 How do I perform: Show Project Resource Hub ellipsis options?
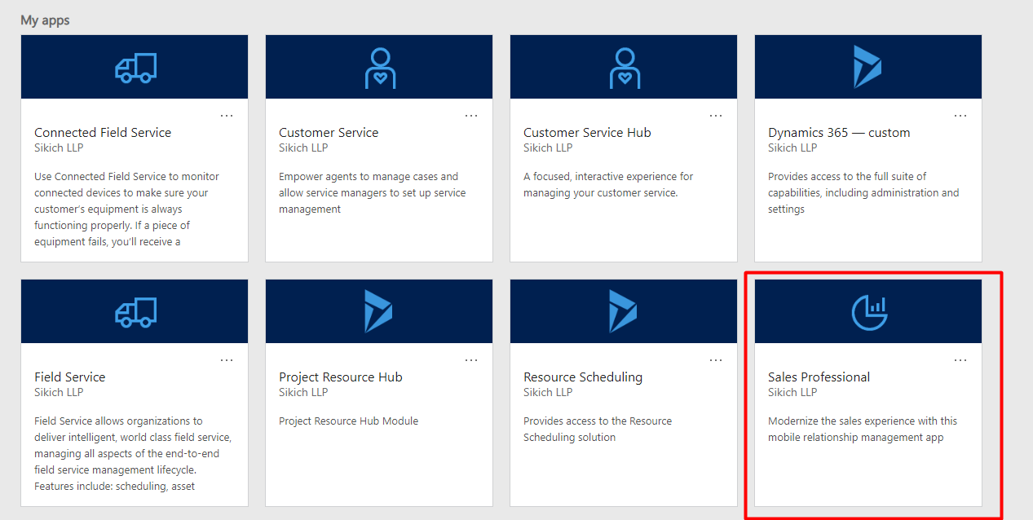pyautogui.click(x=471, y=360)
